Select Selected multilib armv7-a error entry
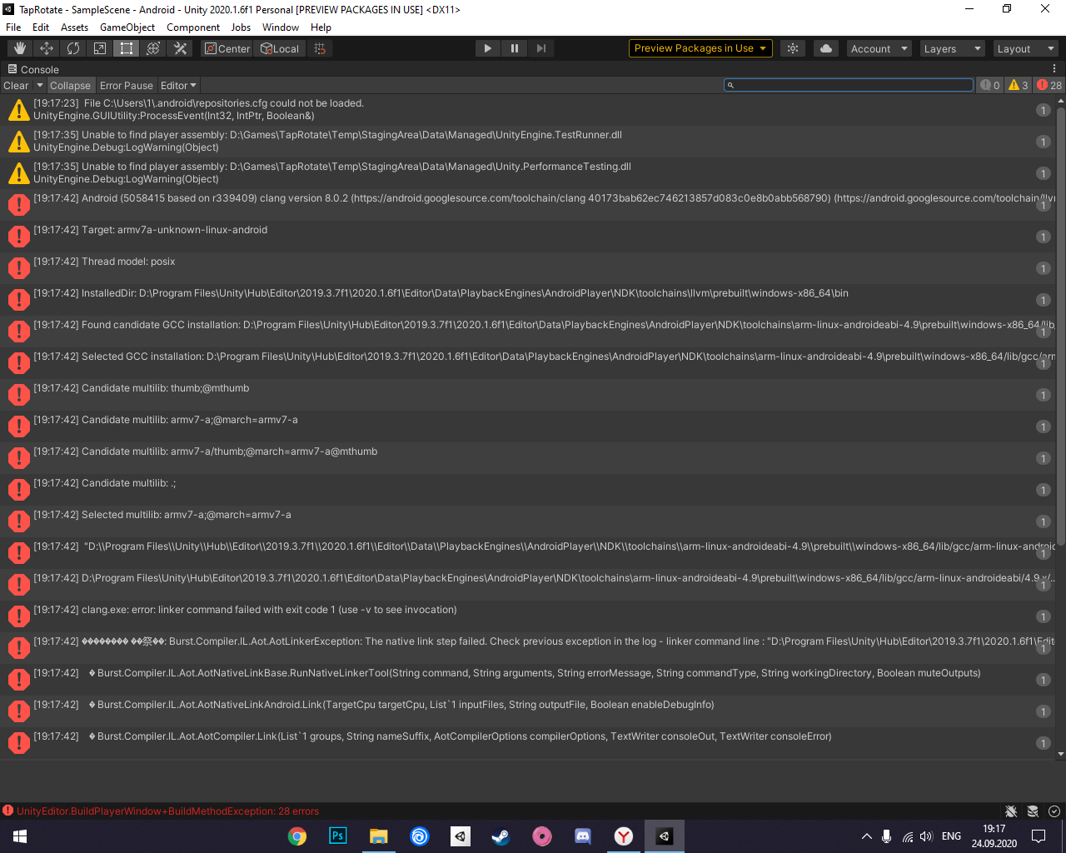 526,521
